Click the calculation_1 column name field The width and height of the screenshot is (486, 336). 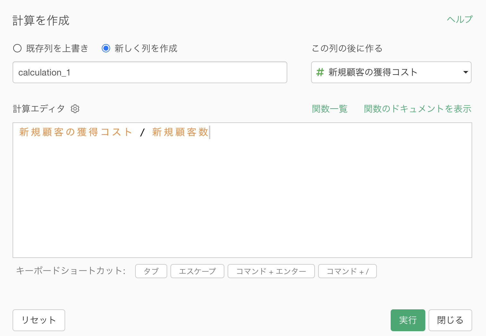tap(150, 72)
